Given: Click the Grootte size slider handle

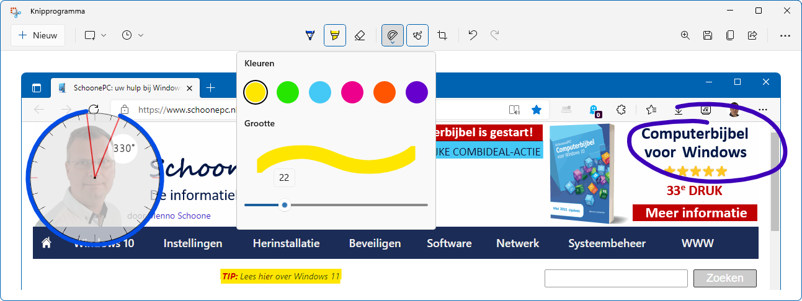Looking at the screenshot, I should coord(285,204).
